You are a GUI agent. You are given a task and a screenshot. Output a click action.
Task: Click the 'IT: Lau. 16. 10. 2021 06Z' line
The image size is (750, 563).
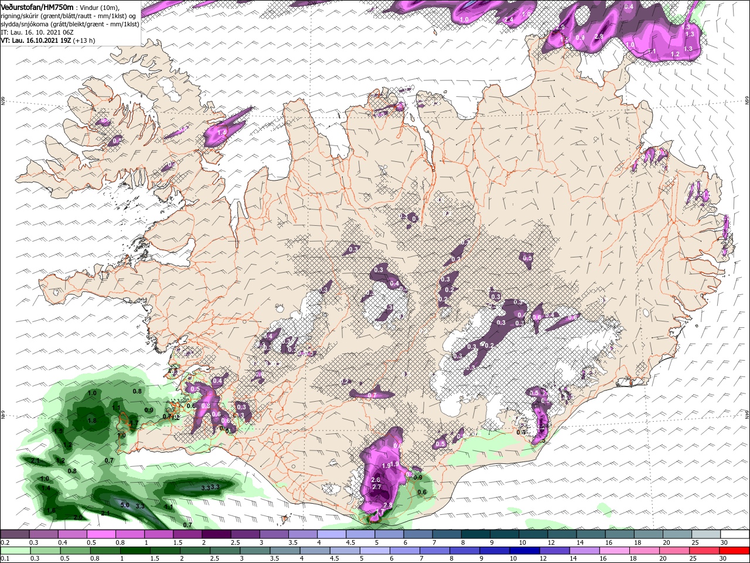(x=36, y=32)
